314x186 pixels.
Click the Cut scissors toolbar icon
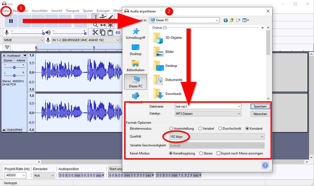click(95, 32)
